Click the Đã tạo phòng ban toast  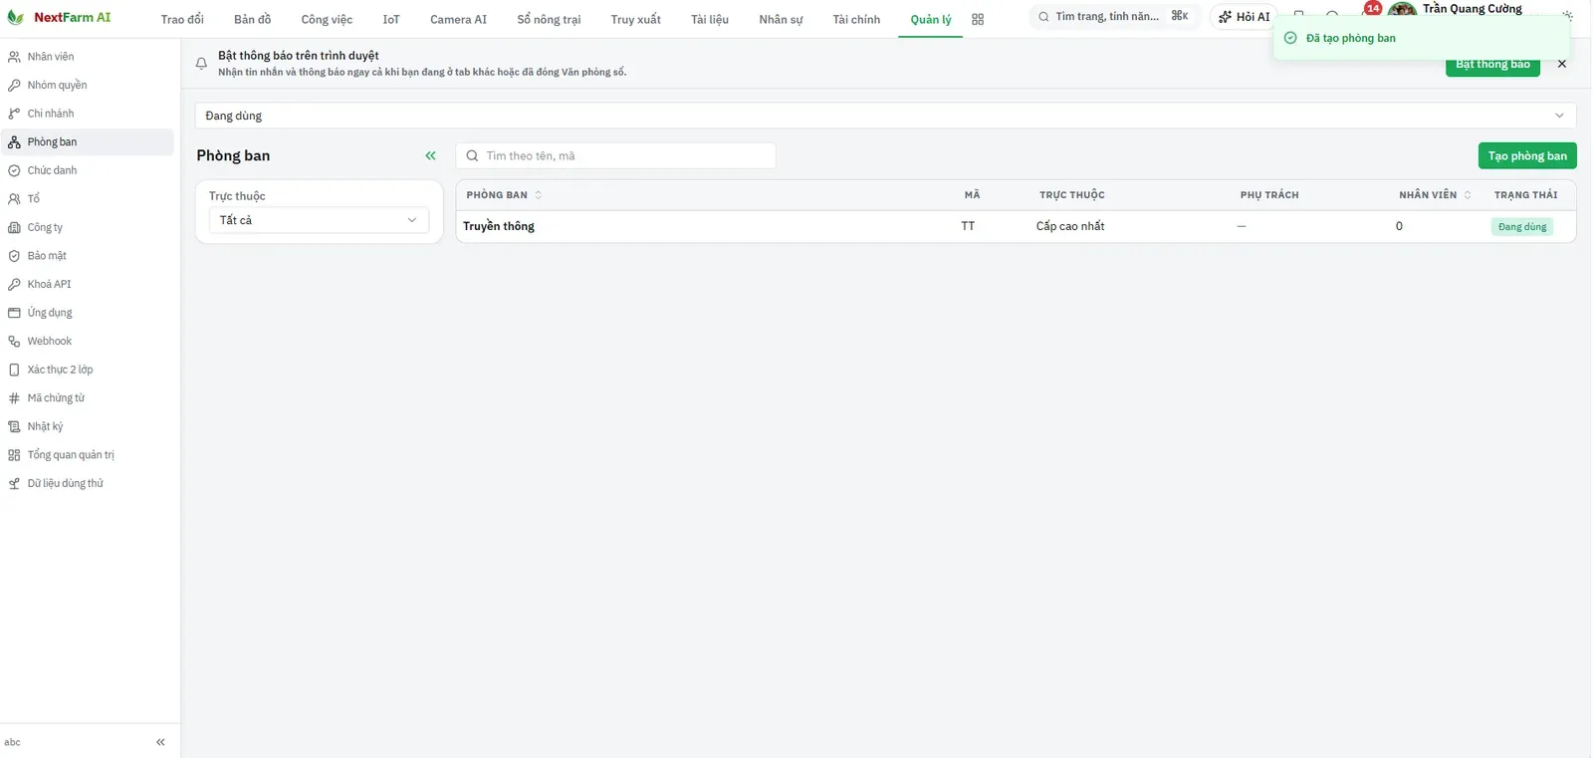coord(1421,38)
